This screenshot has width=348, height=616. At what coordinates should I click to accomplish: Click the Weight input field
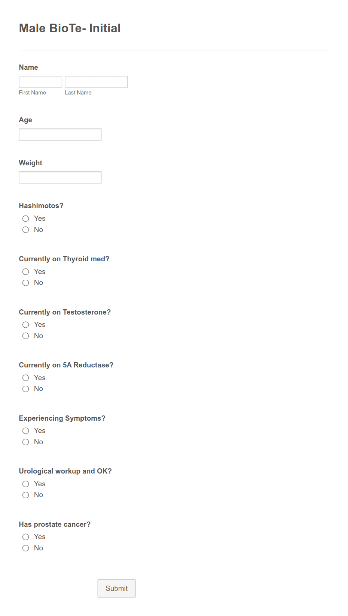coord(60,177)
